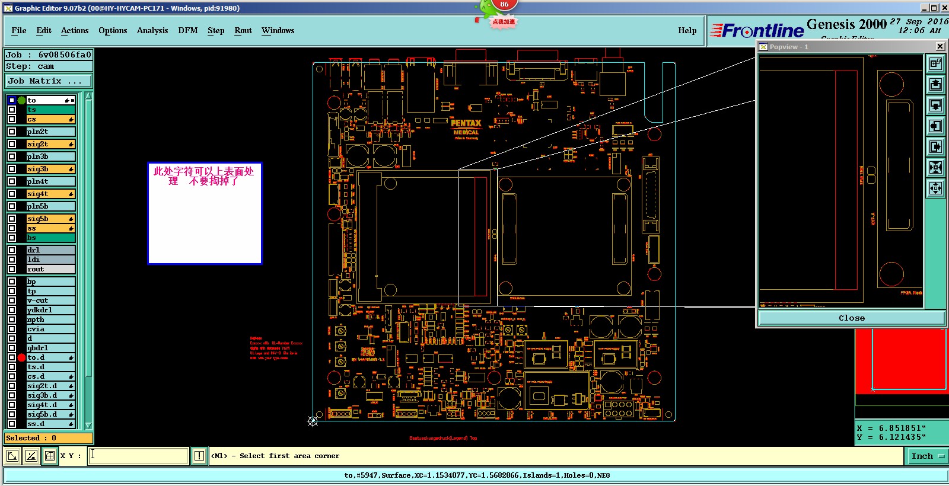949x486 pixels.
Task: Toggle checkbox for layer pln2t
Action: pos(12,132)
